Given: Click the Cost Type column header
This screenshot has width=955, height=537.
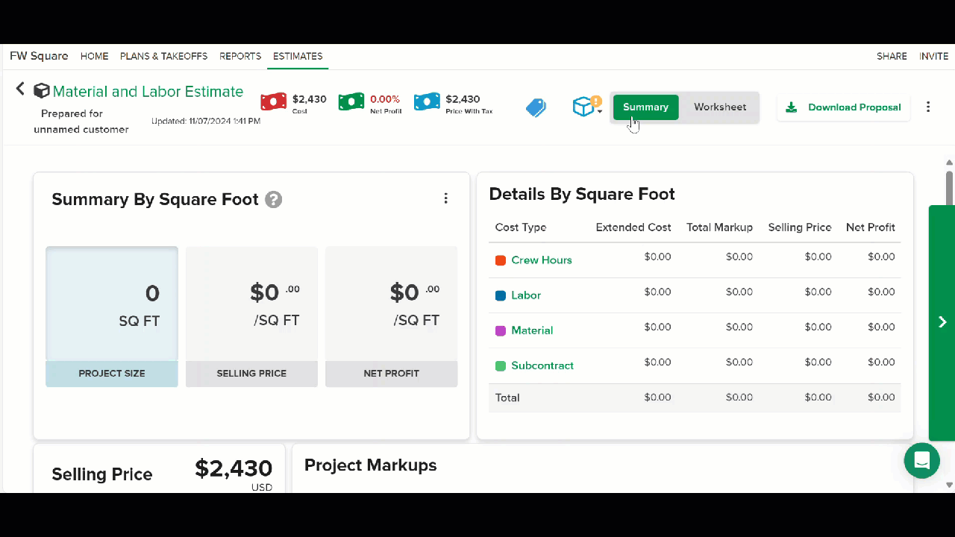Looking at the screenshot, I should point(521,227).
